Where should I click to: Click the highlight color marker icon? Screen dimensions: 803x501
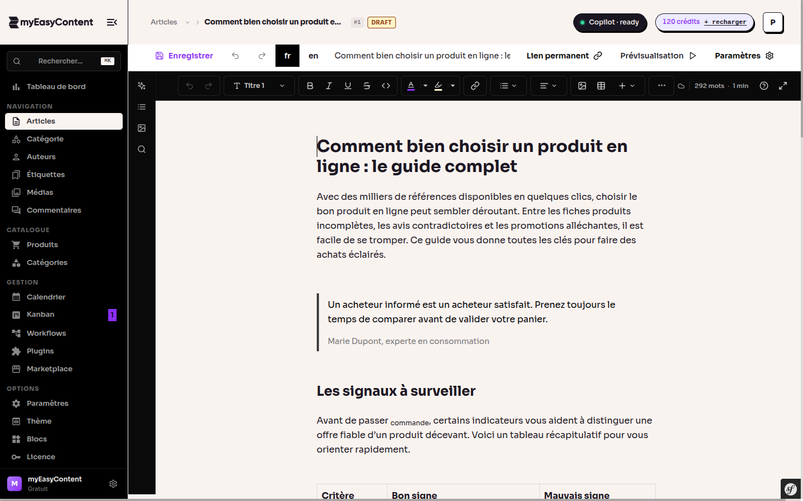coord(438,86)
